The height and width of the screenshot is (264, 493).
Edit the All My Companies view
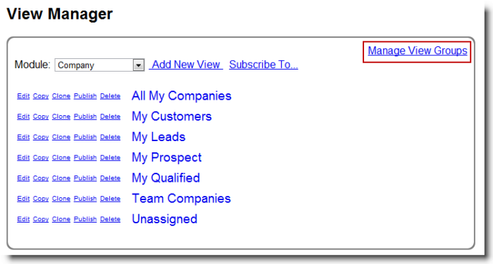pos(23,96)
